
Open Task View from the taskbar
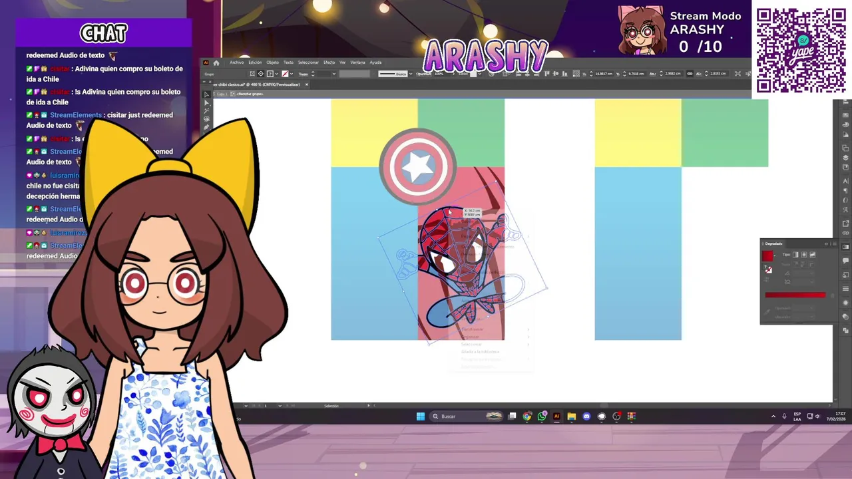[x=513, y=416]
